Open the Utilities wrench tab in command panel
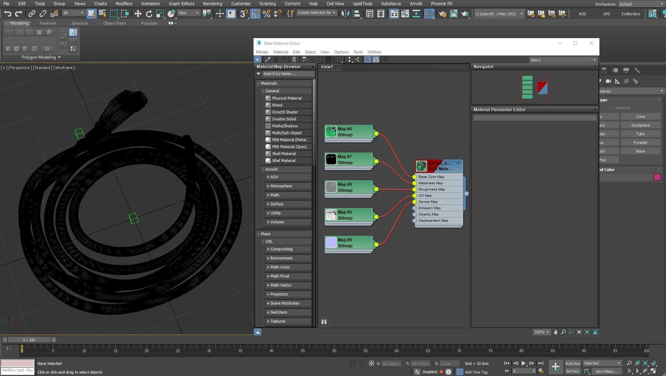 click(x=637, y=70)
